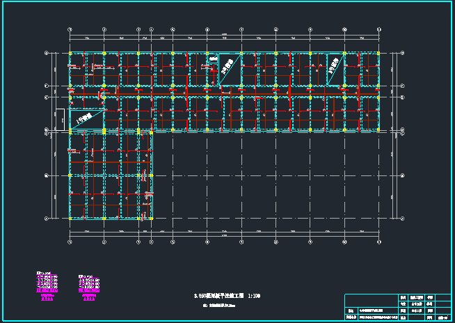Click the overall dimension text at top center
This screenshot has width=455, height=323.
224,33
